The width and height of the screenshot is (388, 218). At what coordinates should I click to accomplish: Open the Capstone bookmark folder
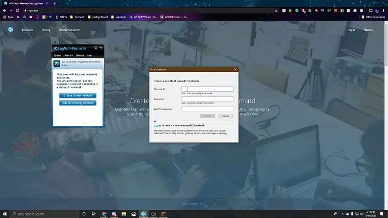pyautogui.click(x=118, y=17)
